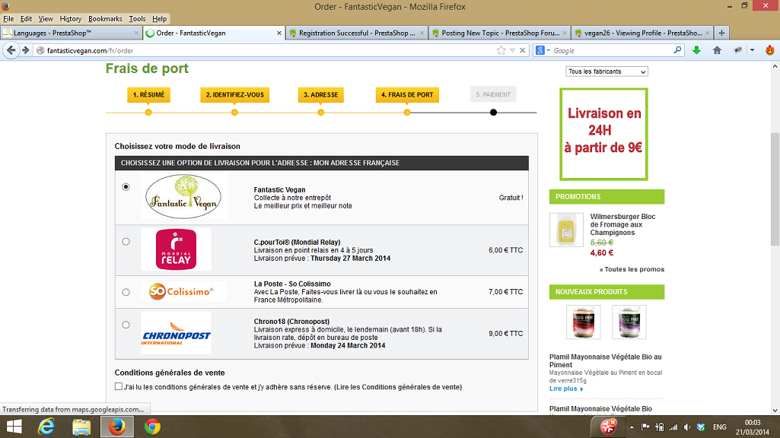Switch to Registration Successful tab

point(357,33)
